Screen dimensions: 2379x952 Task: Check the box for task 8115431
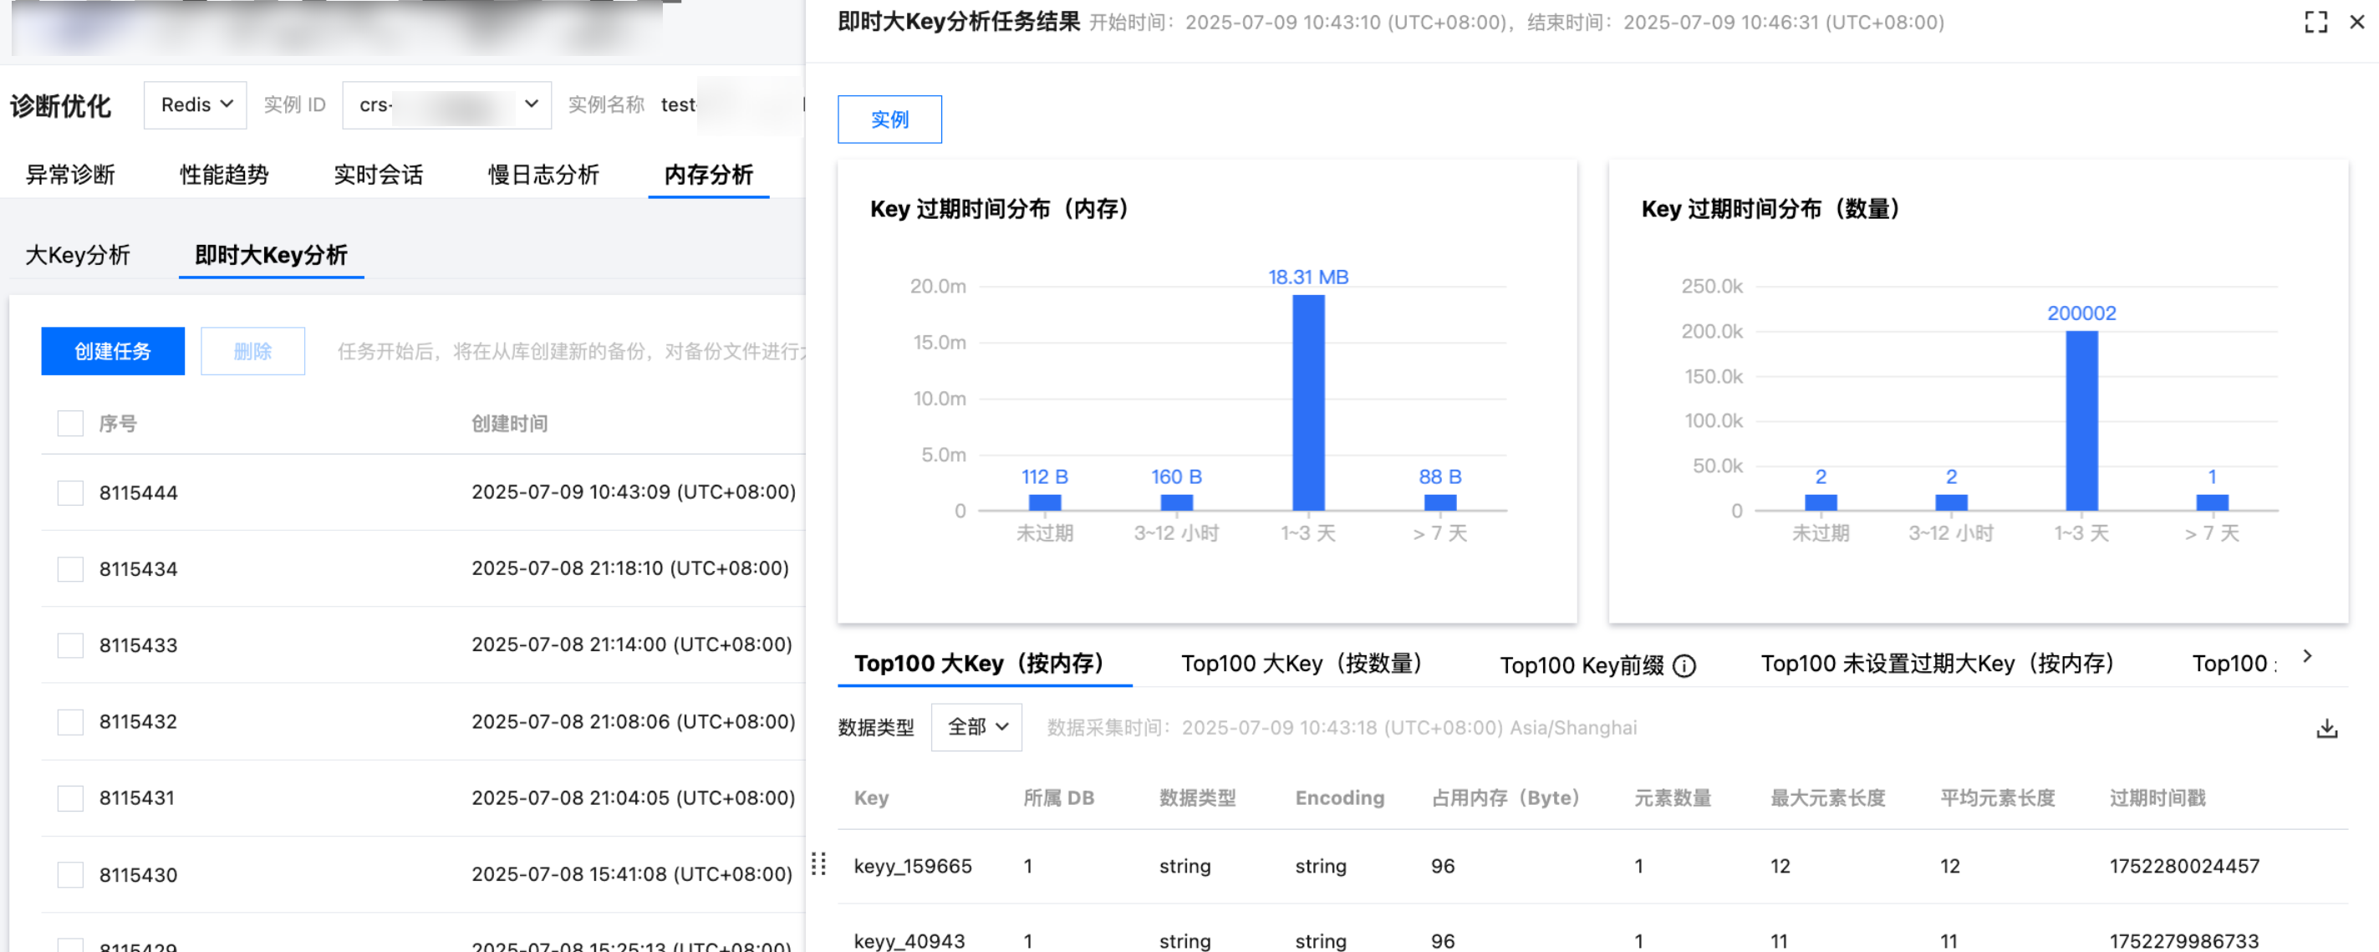pyautogui.click(x=70, y=798)
